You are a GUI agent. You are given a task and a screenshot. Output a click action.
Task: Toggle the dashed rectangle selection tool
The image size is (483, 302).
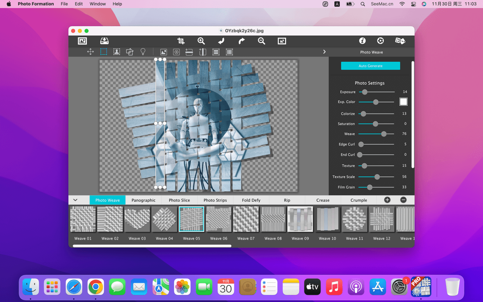[104, 52]
